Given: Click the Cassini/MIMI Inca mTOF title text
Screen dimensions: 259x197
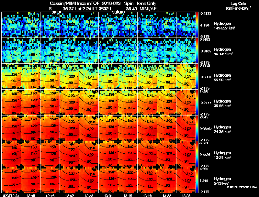Looking at the screenshot, I should (x=74, y=4).
